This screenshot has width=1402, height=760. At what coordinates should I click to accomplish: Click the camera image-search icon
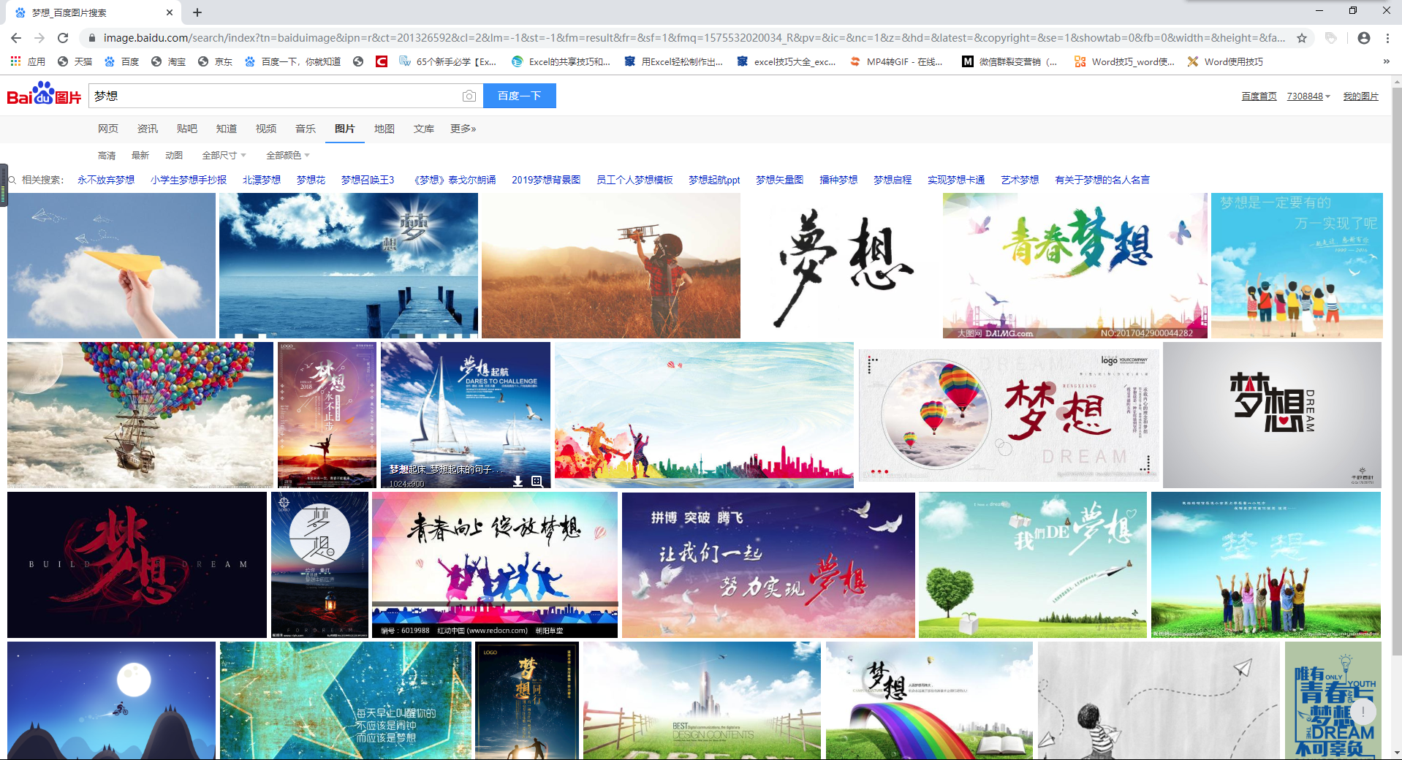click(469, 96)
